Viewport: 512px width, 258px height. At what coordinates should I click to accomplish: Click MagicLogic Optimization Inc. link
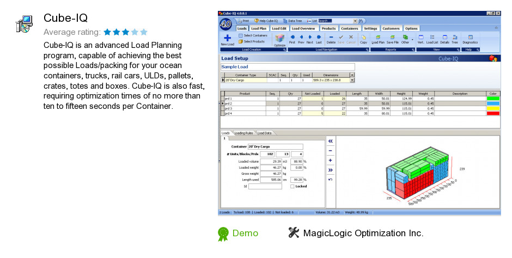(x=363, y=233)
